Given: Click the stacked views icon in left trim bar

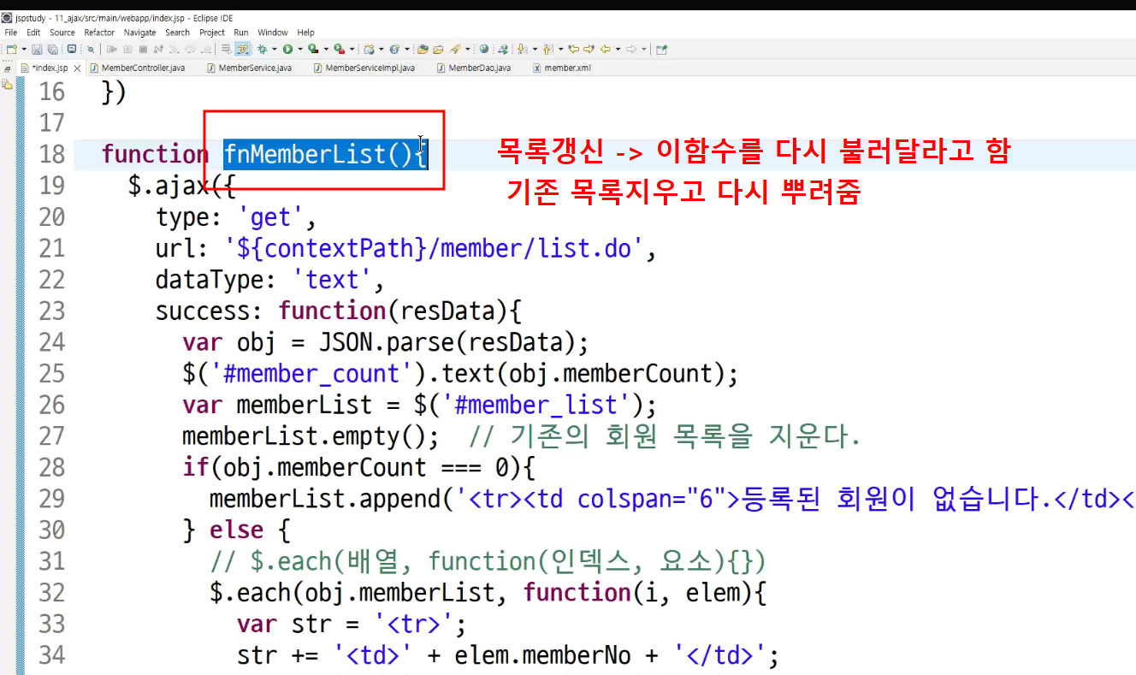Looking at the screenshot, I should tap(7, 85).
